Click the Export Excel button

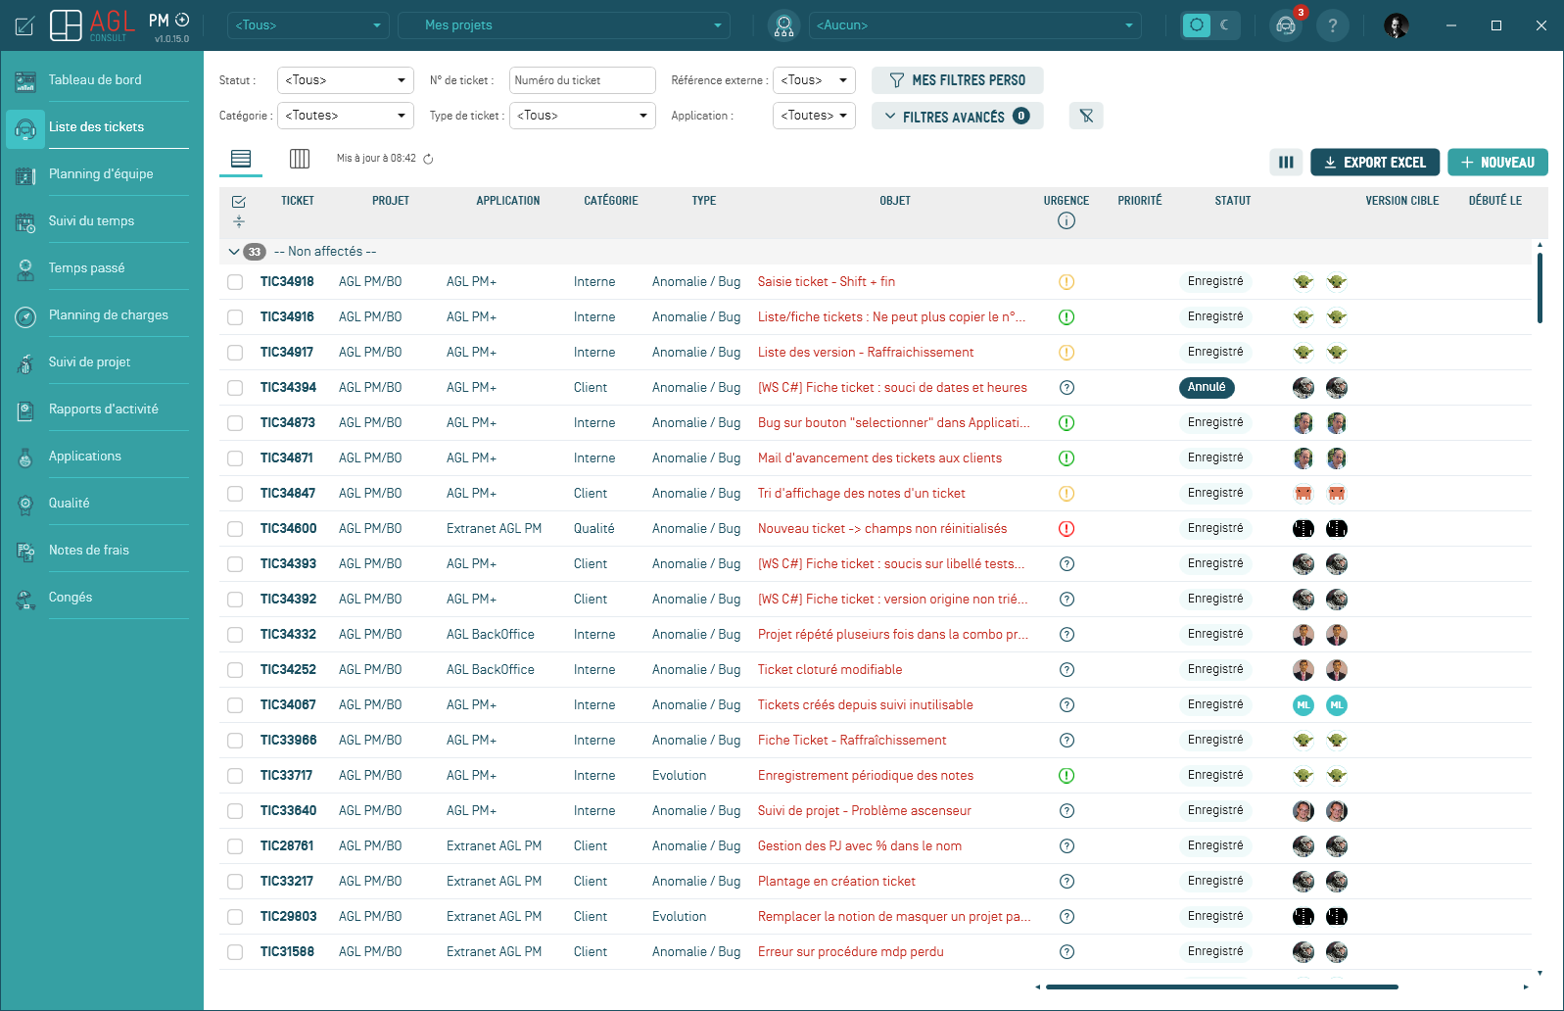(1375, 163)
